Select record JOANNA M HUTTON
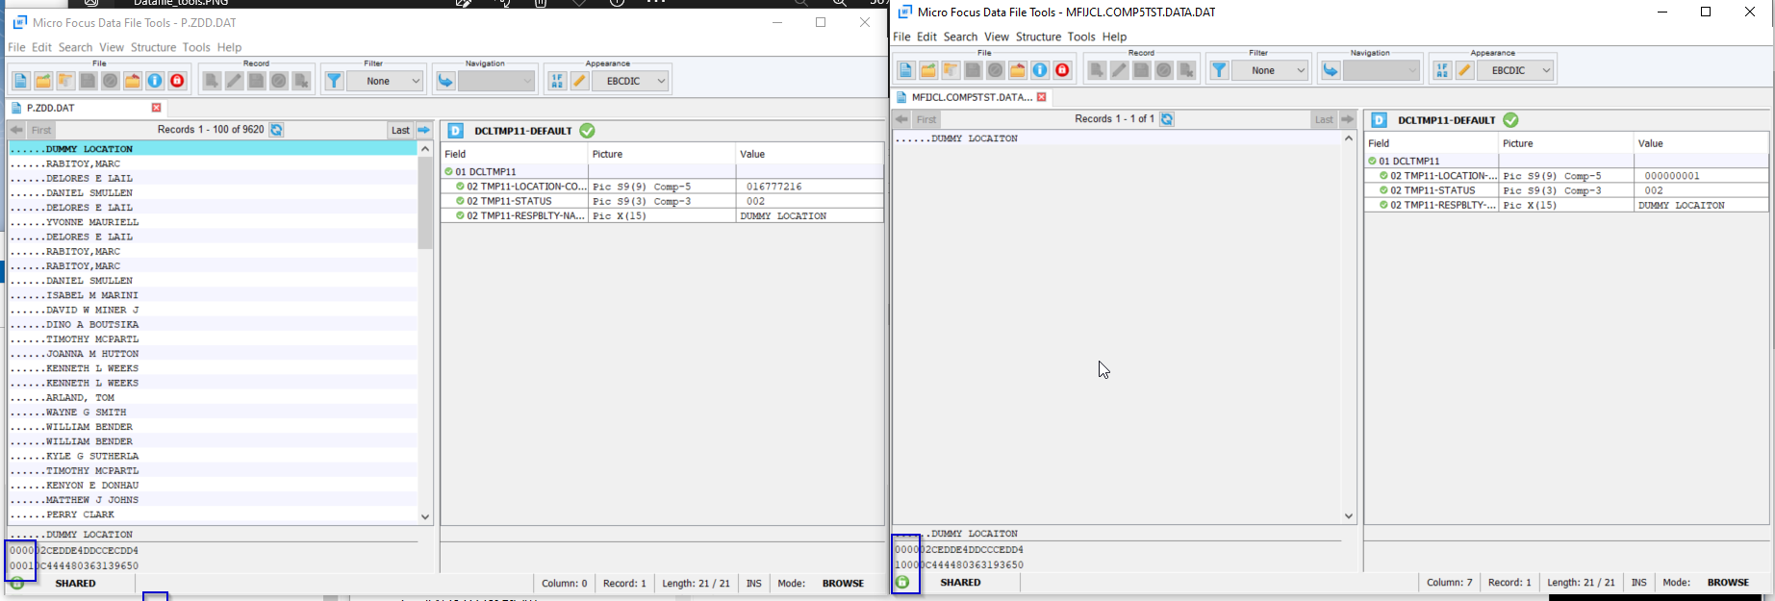Screen dimensions: 1775x601 point(213,354)
